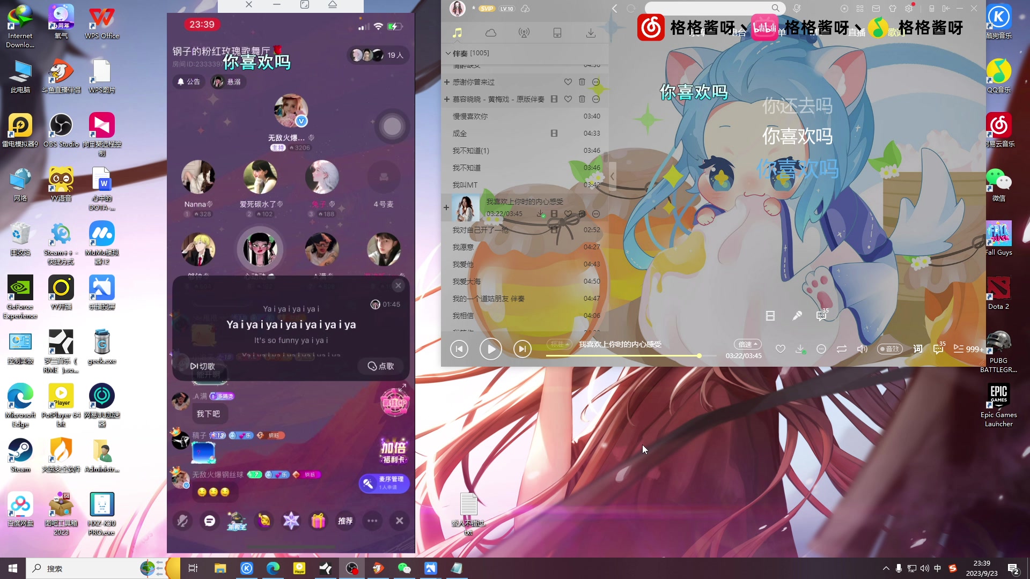Open the 倍速 playback speed dropdown

click(x=748, y=344)
